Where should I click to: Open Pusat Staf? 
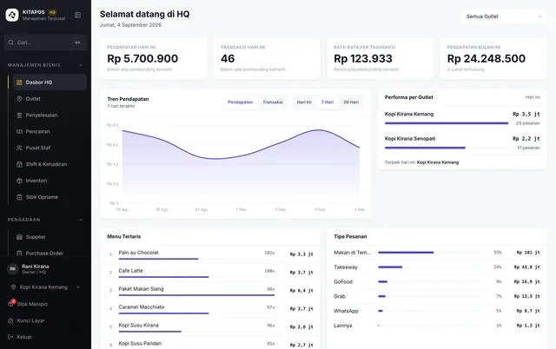(x=50, y=148)
